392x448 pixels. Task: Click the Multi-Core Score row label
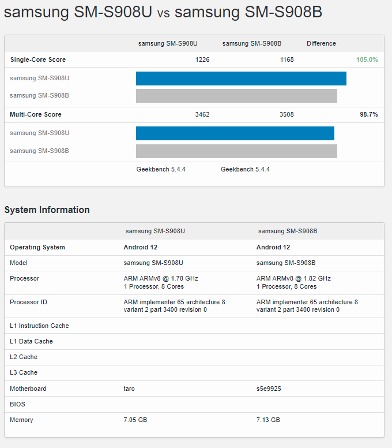click(36, 115)
